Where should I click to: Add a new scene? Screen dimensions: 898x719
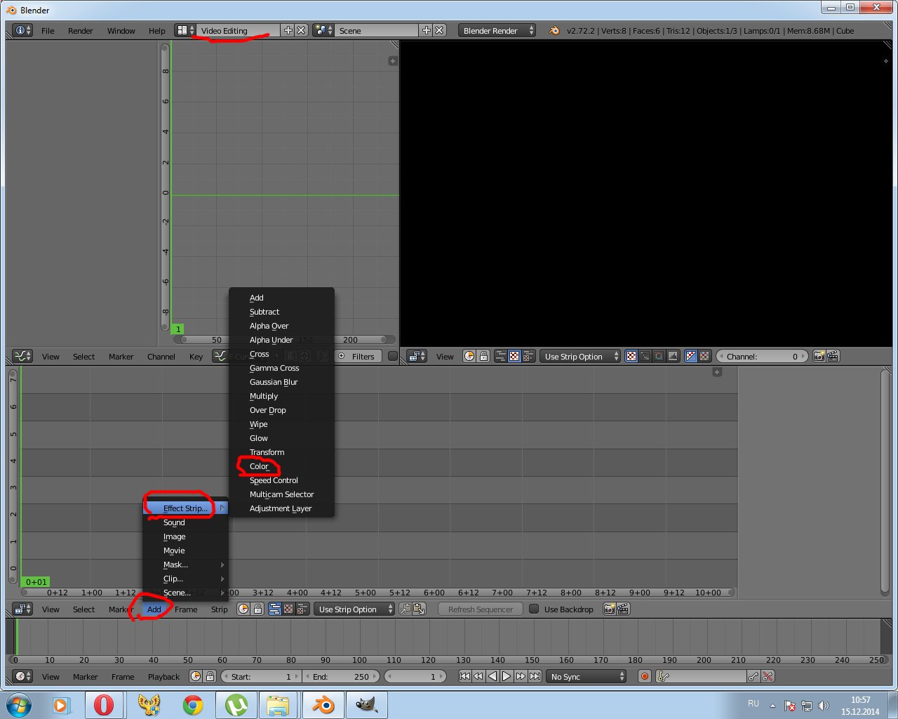pos(426,30)
